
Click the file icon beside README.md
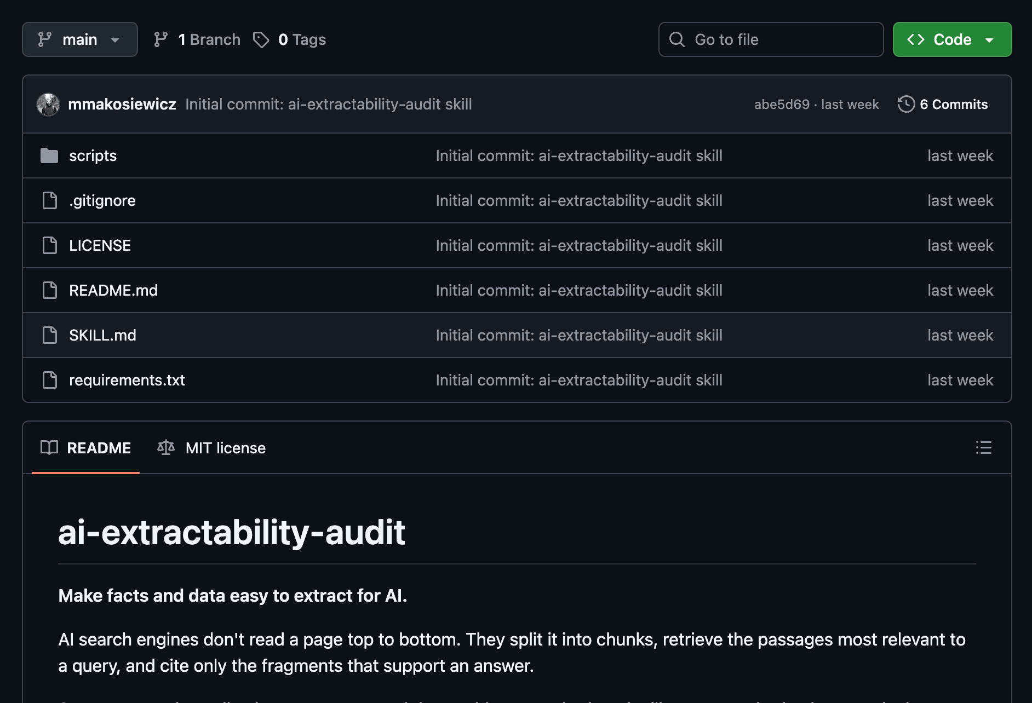[x=50, y=290]
